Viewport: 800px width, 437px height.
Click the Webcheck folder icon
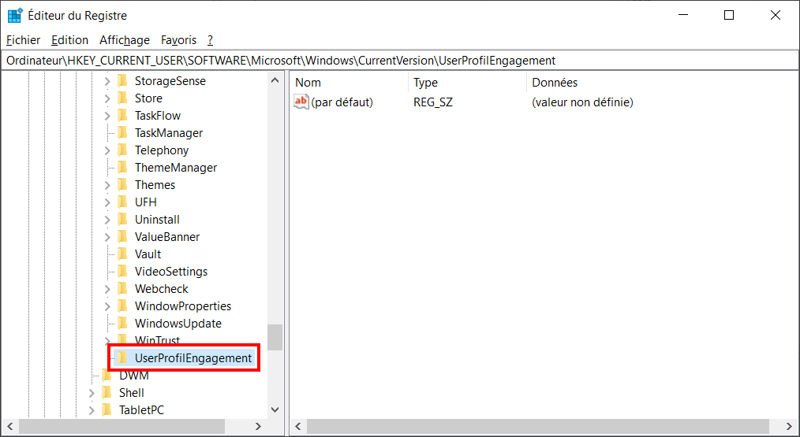coord(122,288)
